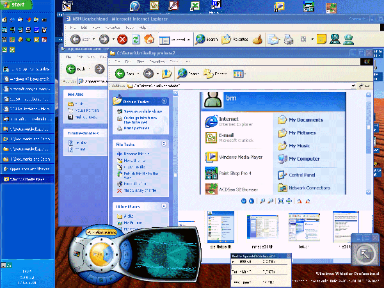Image resolution: width=384 pixels, height=288 pixels.
Task: Open Search in the C:\Daten folder window toolbar
Action: coord(188,74)
